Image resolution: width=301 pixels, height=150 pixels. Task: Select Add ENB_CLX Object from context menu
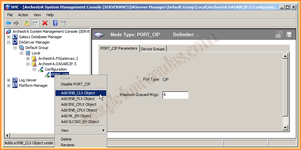click(x=78, y=93)
